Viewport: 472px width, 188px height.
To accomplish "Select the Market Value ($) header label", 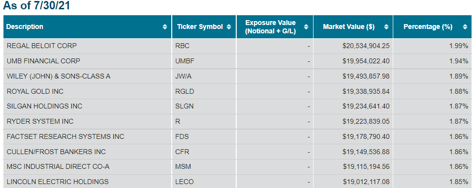I will coord(348,27).
